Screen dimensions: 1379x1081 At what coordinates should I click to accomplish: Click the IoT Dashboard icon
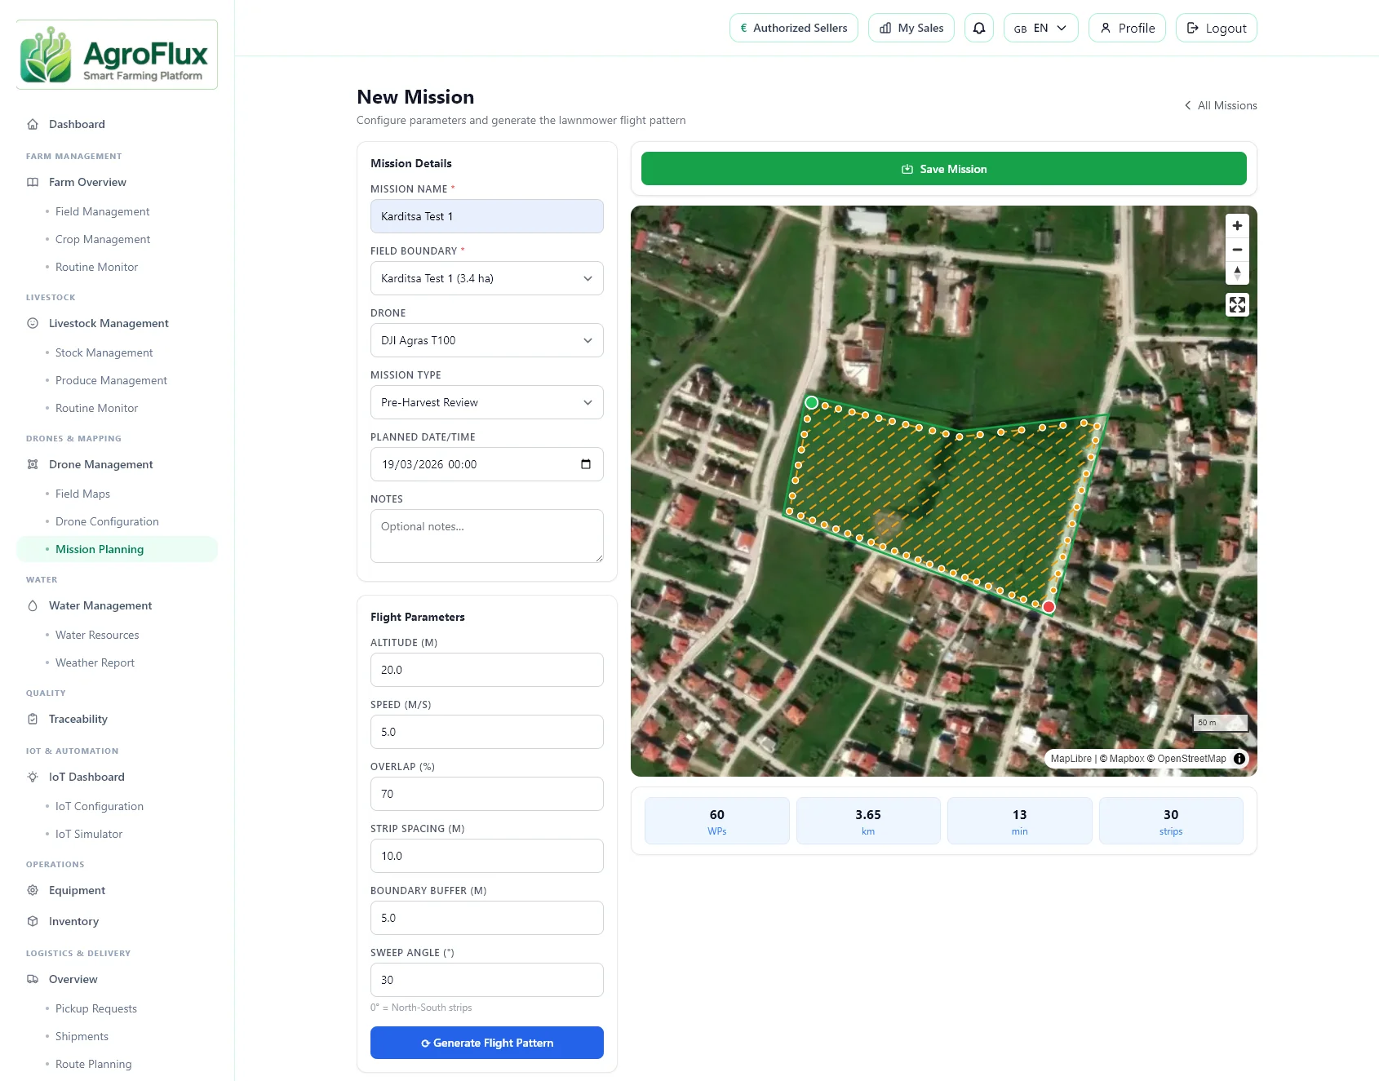click(33, 777)
